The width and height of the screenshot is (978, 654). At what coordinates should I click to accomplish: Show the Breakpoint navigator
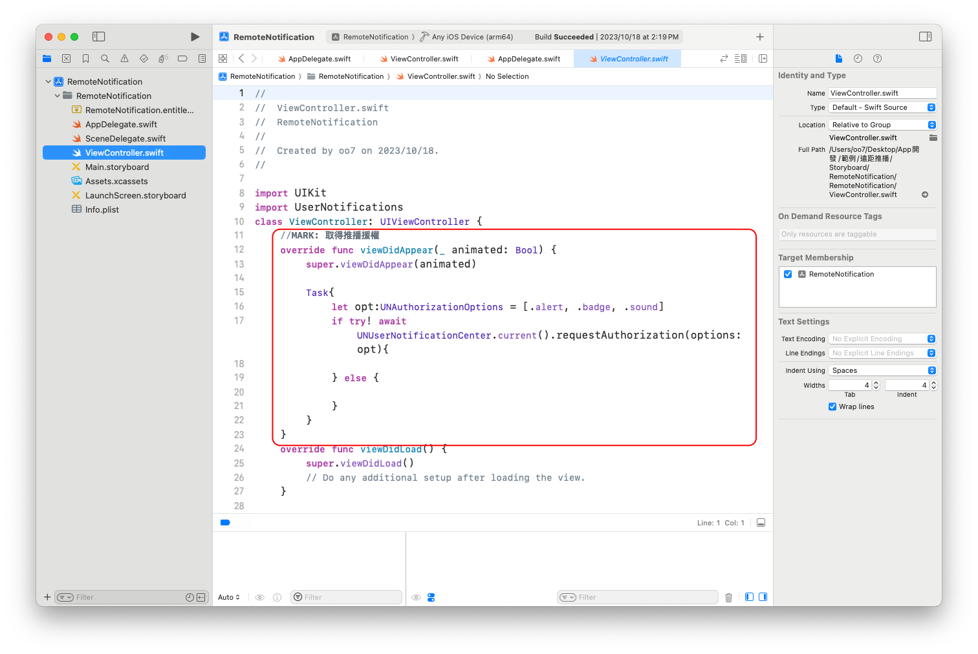[x=182, y=59]
